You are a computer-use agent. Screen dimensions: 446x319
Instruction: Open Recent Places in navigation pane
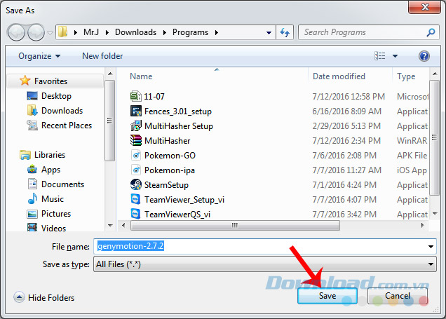pos(67,125)
